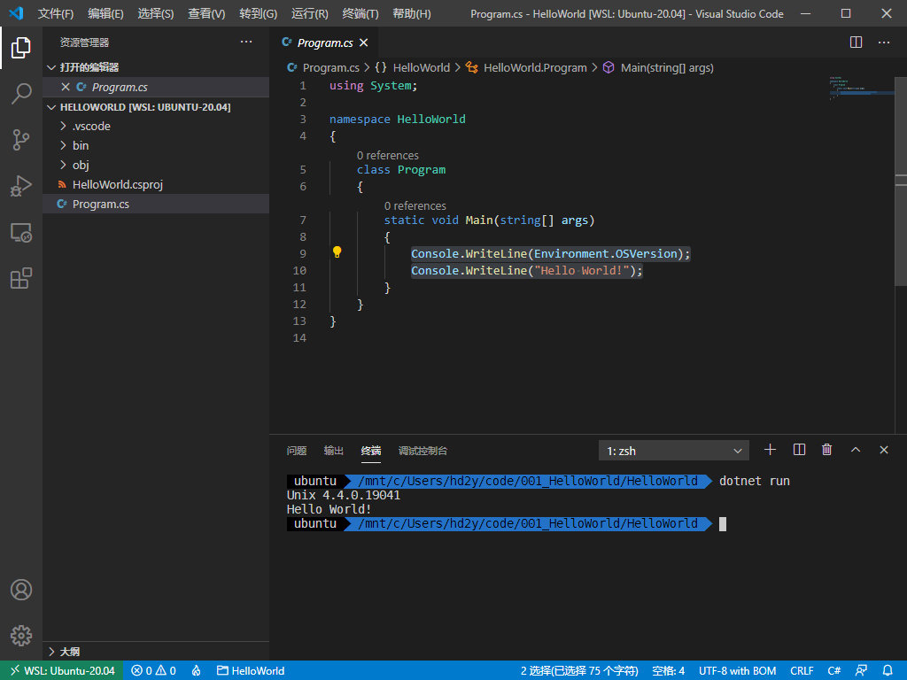Screen dimensions: 907x680
Task: Kill terminal with the trash icon
Action: click(827, 450)
